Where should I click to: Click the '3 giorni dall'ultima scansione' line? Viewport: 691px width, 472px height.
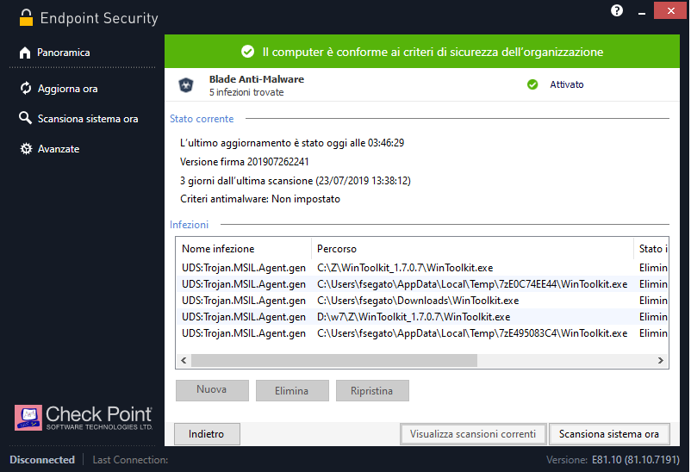coord(296,181)
